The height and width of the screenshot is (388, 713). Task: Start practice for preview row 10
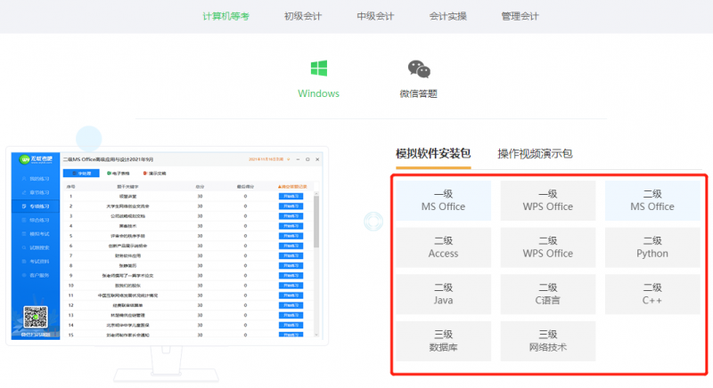pyautogui.click(x=291, y=286)
